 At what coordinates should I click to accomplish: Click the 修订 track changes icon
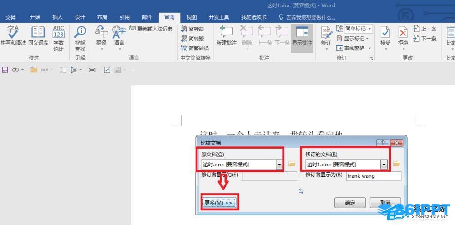(x=326, y=33)
